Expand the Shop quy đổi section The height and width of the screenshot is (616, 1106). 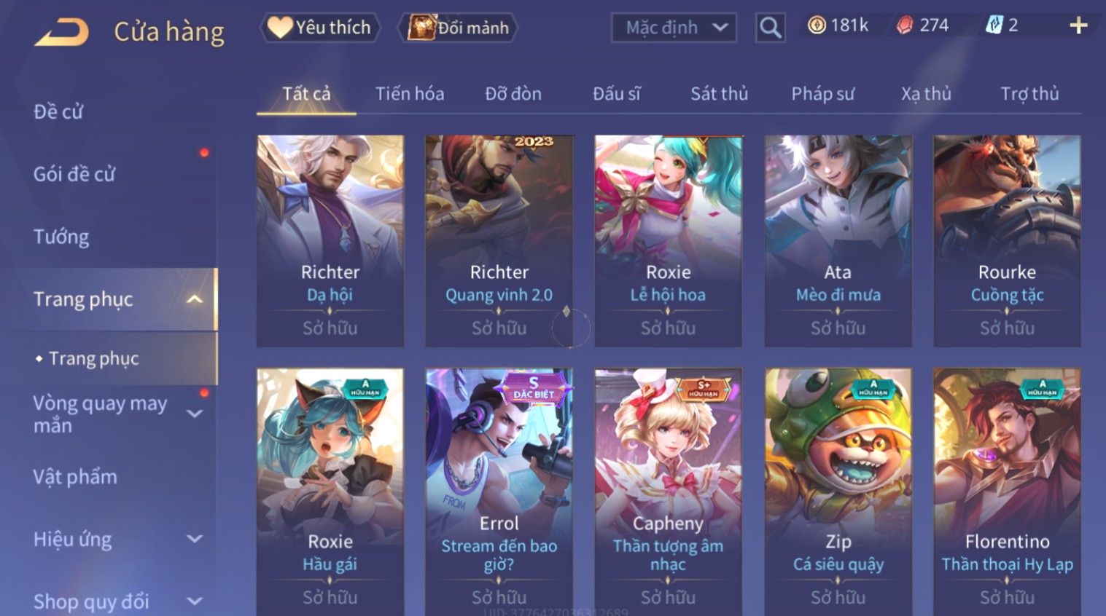195,601
